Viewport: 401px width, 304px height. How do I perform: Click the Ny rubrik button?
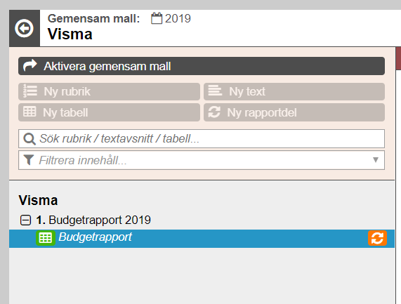tap(109, 91)
